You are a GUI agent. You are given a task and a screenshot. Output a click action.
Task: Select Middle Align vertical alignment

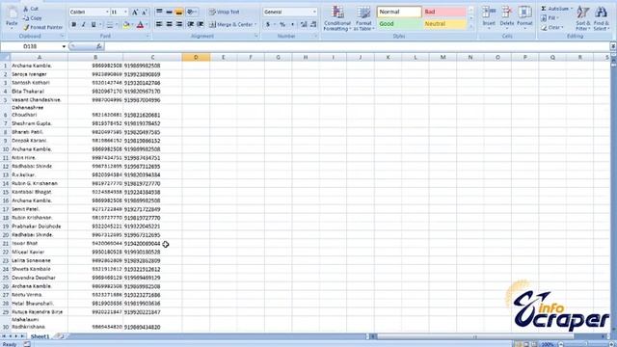(170, 12)
